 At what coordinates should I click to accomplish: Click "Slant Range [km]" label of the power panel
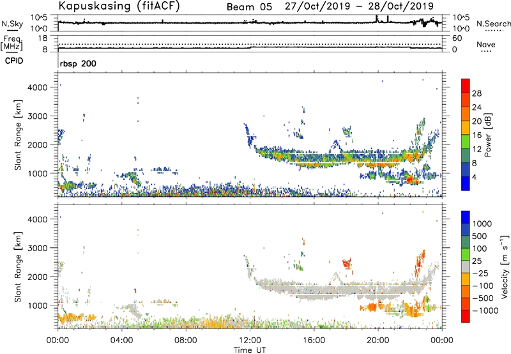[18, 135]
